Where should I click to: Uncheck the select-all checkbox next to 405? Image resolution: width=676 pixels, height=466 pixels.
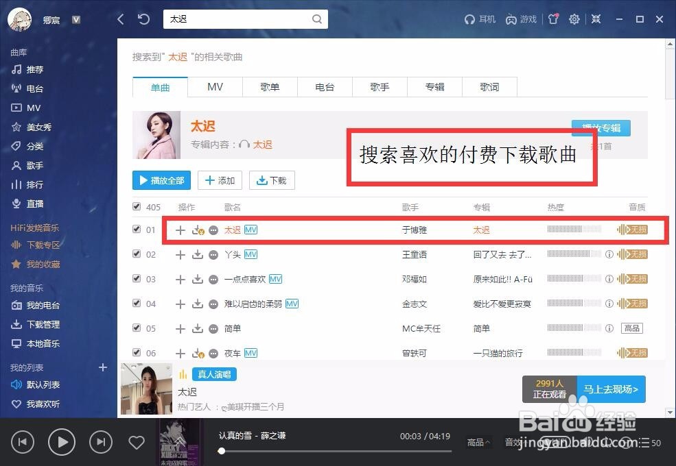point(137,206)
